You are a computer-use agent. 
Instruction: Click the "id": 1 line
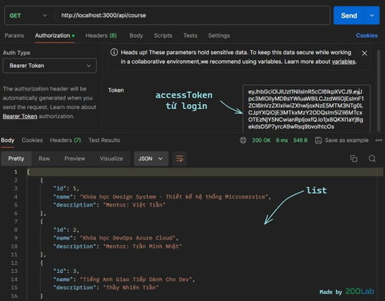(x=67, y=188)
